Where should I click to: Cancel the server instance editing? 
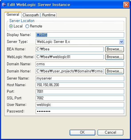110,133
